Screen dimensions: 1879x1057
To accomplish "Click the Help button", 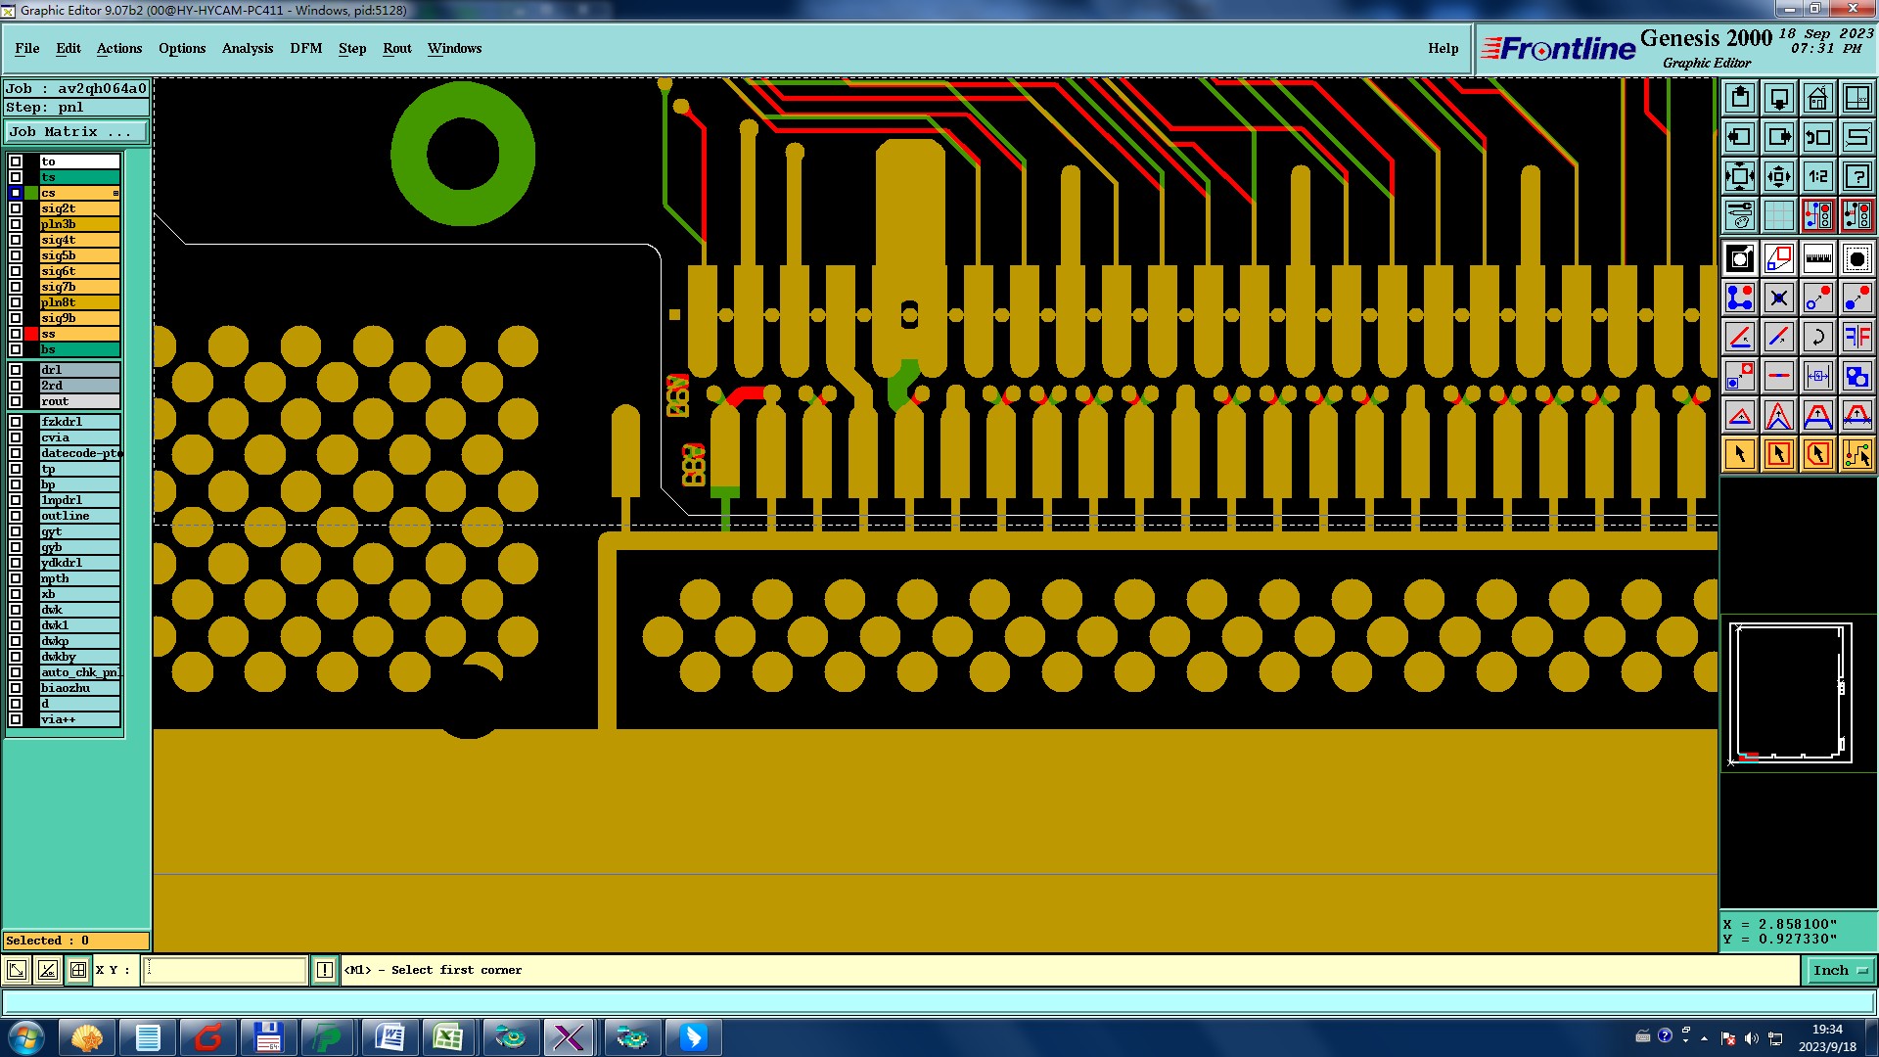I will point(1443,48).
